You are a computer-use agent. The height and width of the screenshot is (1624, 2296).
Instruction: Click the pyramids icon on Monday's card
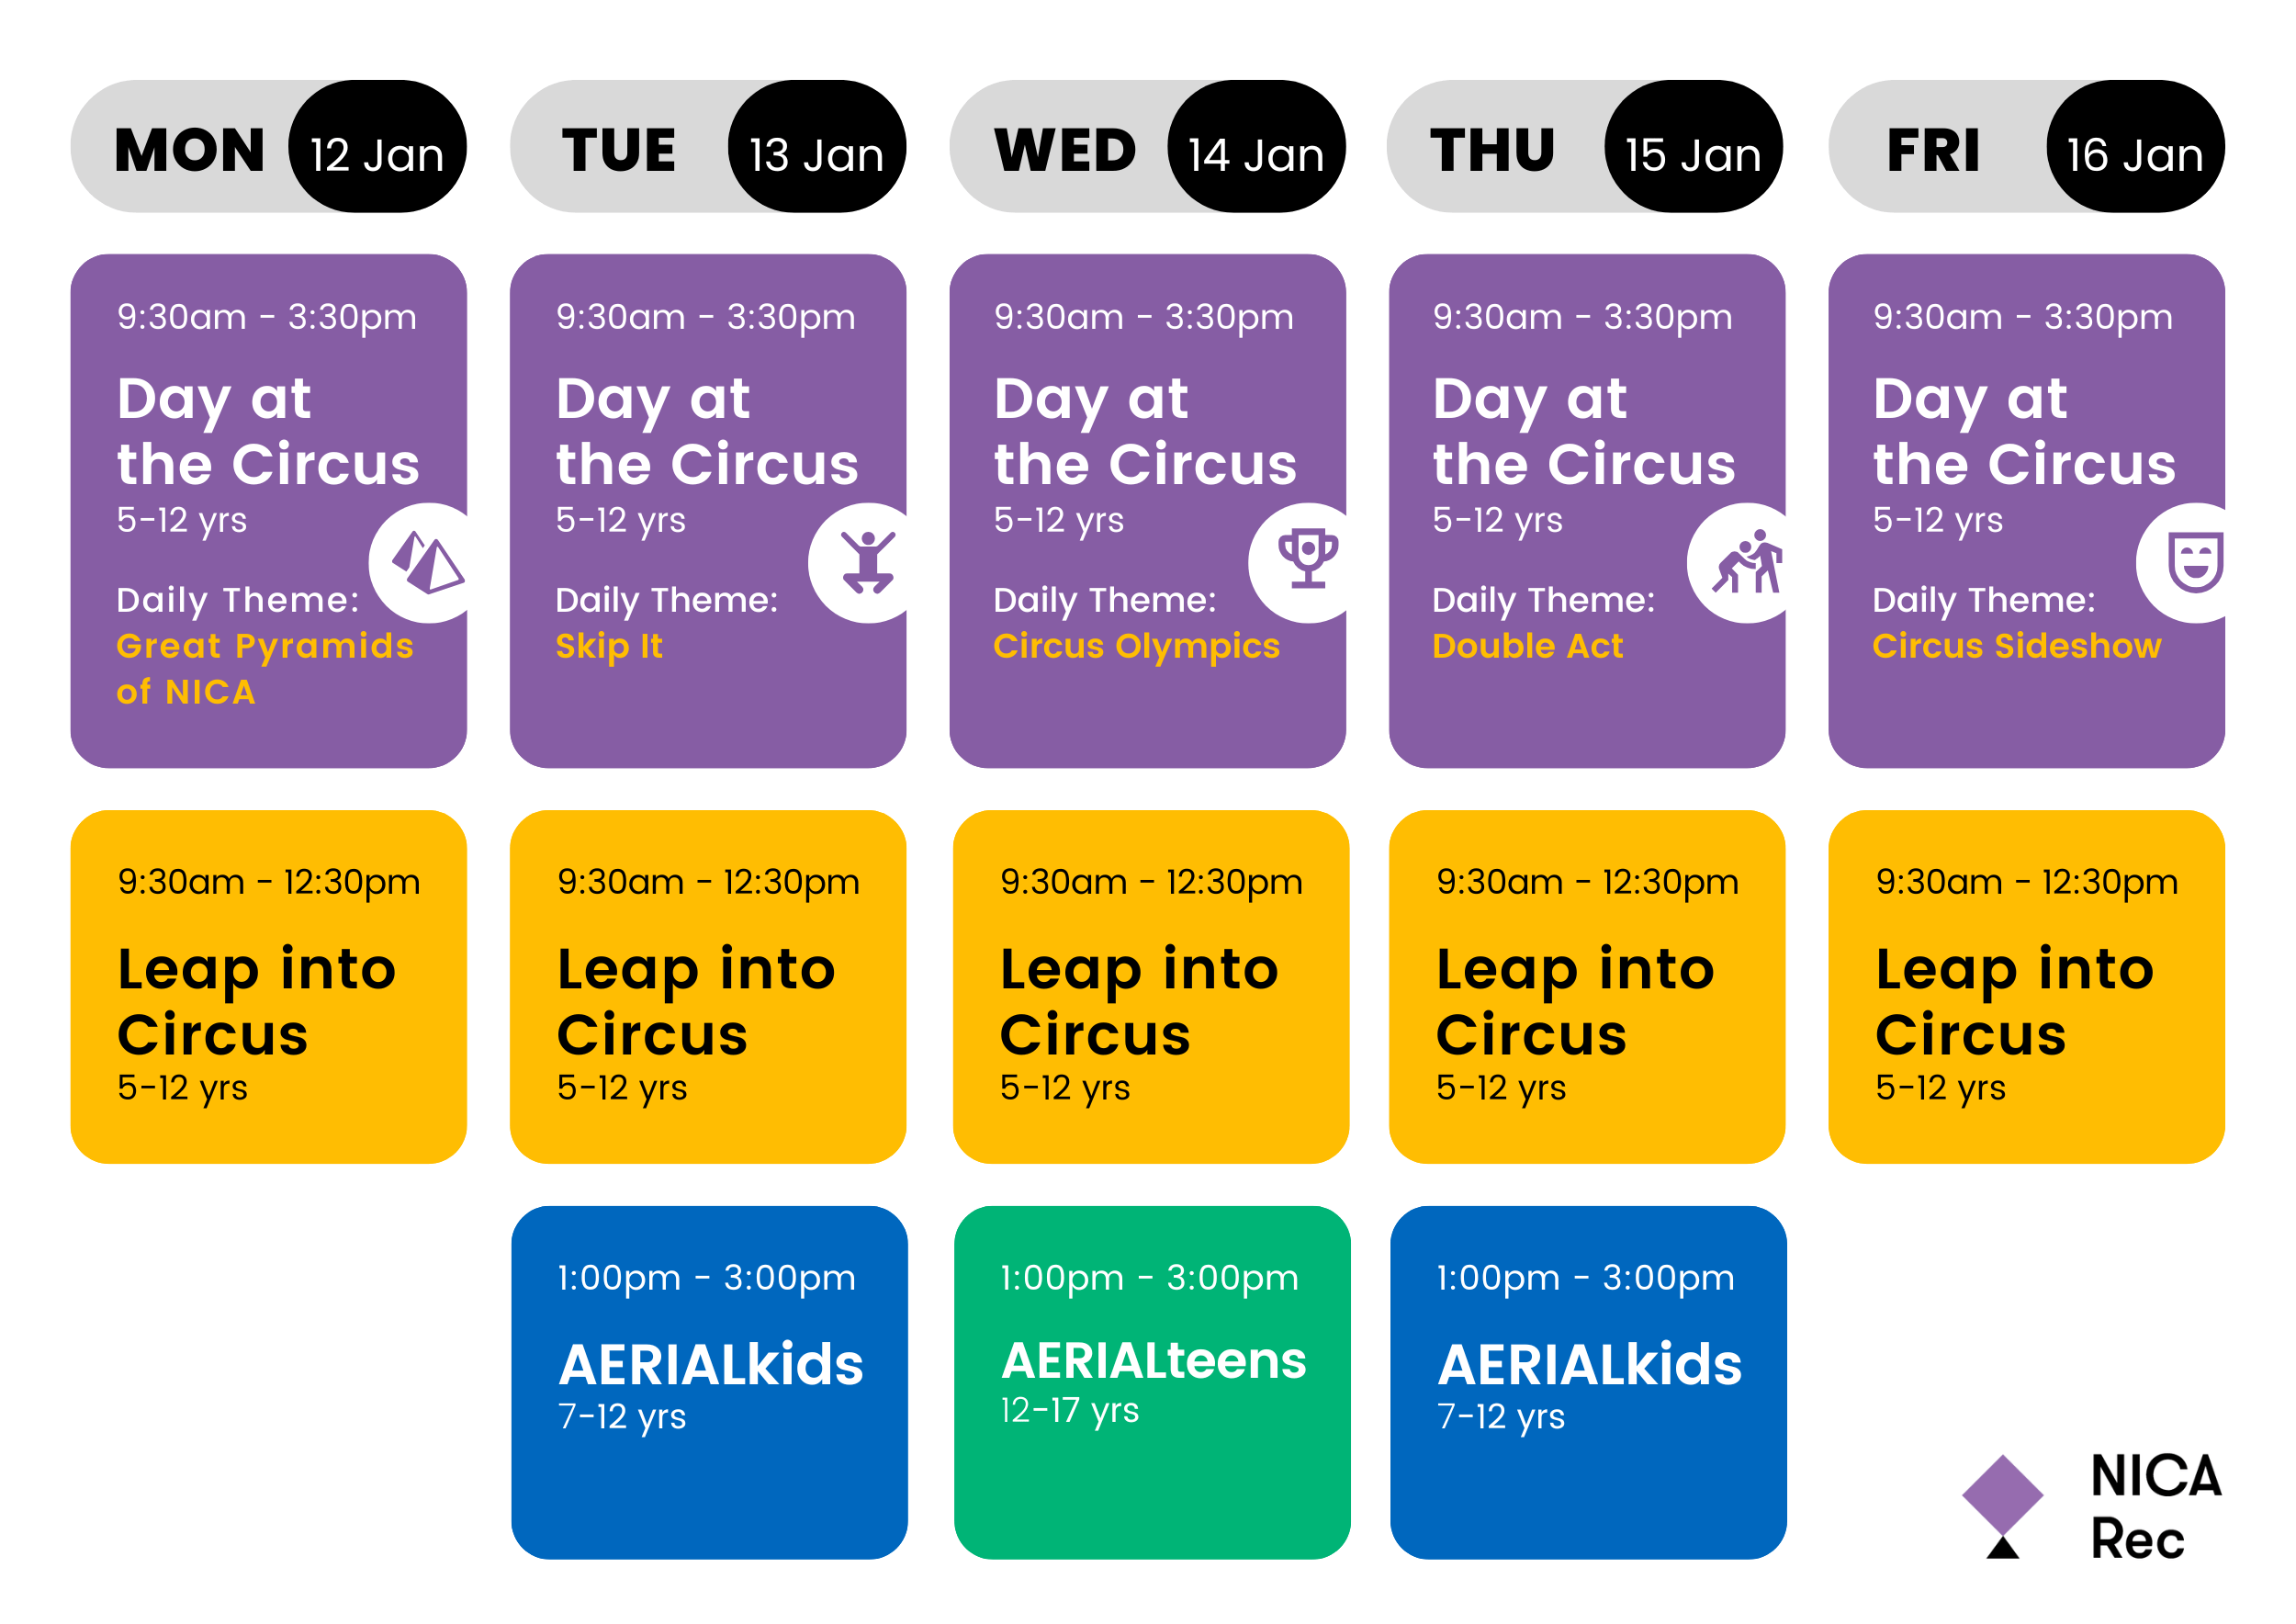click(427, 564)
